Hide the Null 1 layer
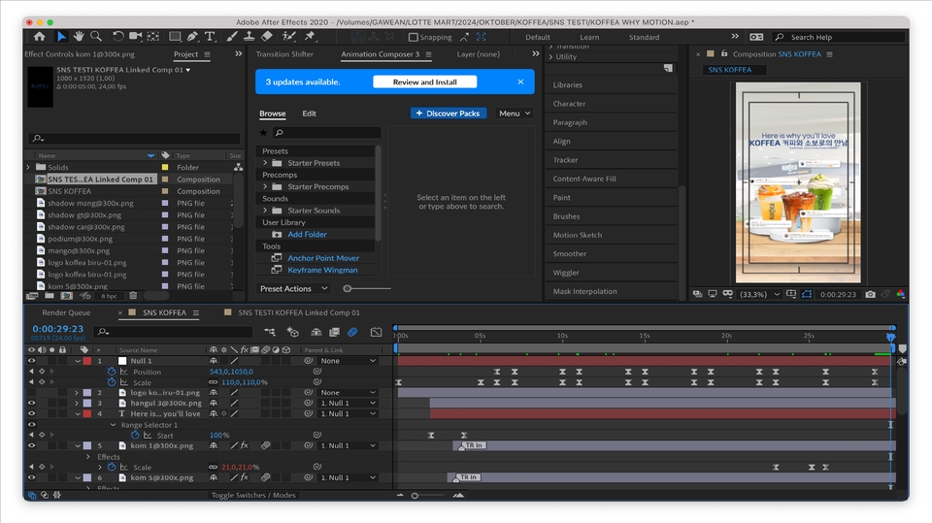 [x=31, y=361]
